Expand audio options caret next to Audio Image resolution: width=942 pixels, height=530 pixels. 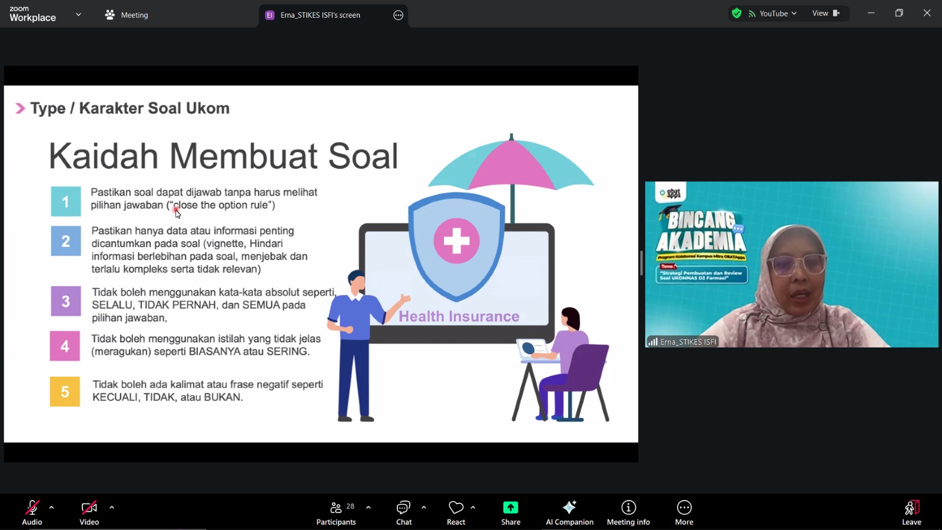pyautogui.click(x=52, y=507)
